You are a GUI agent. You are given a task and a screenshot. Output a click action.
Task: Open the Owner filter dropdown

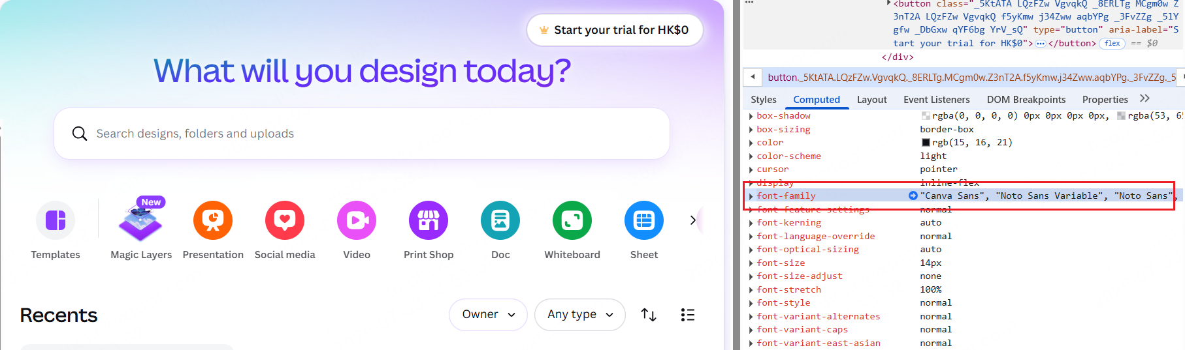pos(488,315)
